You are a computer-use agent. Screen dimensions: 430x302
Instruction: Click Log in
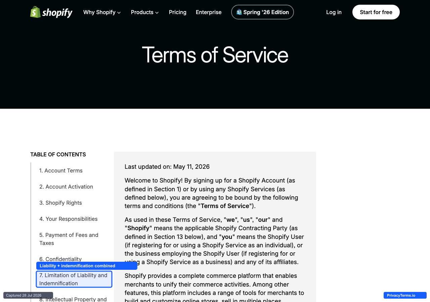pyautogui.click(x=334, y=12)
